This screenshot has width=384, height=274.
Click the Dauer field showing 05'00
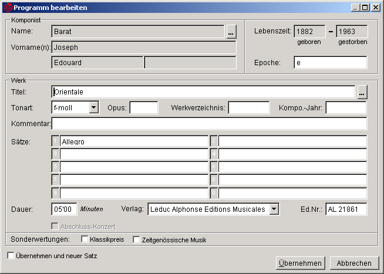click(x=65, y=209)
